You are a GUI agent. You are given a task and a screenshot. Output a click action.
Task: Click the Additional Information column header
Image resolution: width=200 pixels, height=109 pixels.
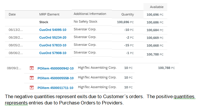click(90, 14)
